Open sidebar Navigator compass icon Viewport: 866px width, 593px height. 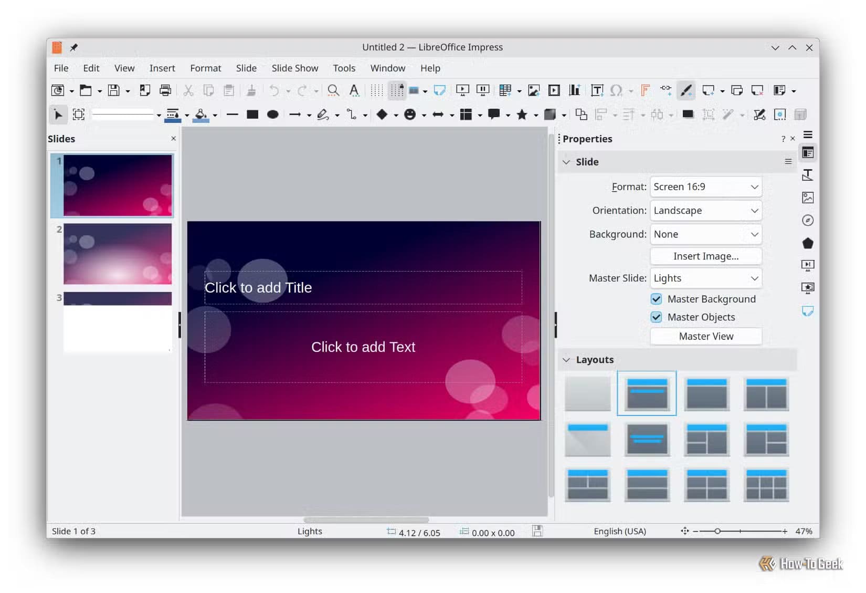pyautogui.click(x=808, y=220)
